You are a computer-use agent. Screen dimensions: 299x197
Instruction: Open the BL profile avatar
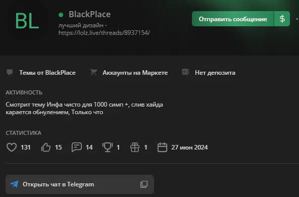click(x=27, y=21)
